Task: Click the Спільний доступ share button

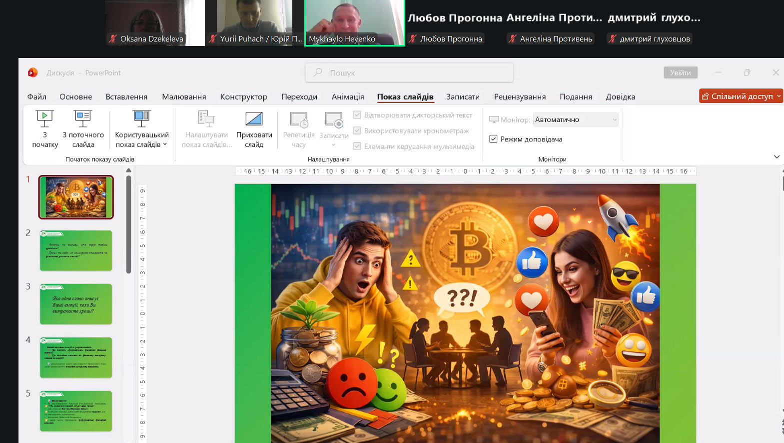Action: pyautogui.click(x=741, y=96)
